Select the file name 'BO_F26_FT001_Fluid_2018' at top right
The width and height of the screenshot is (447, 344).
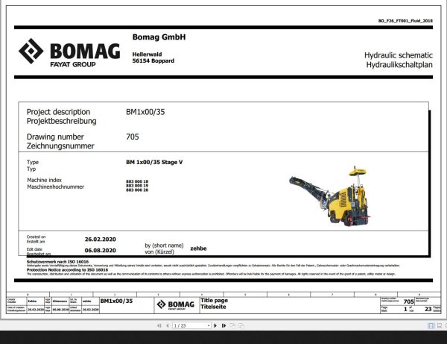(405, 21)
